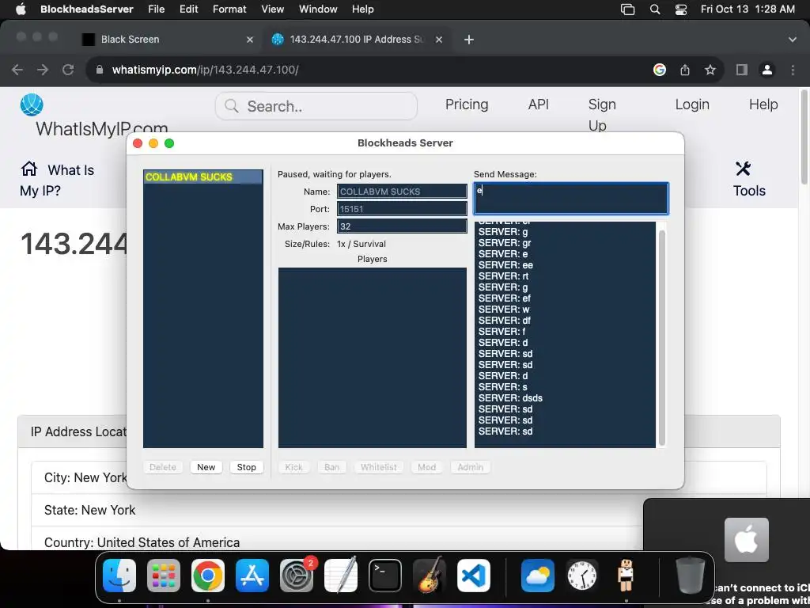
Task: Open Control Center in menu bar
Action: (x=681, y=9)
